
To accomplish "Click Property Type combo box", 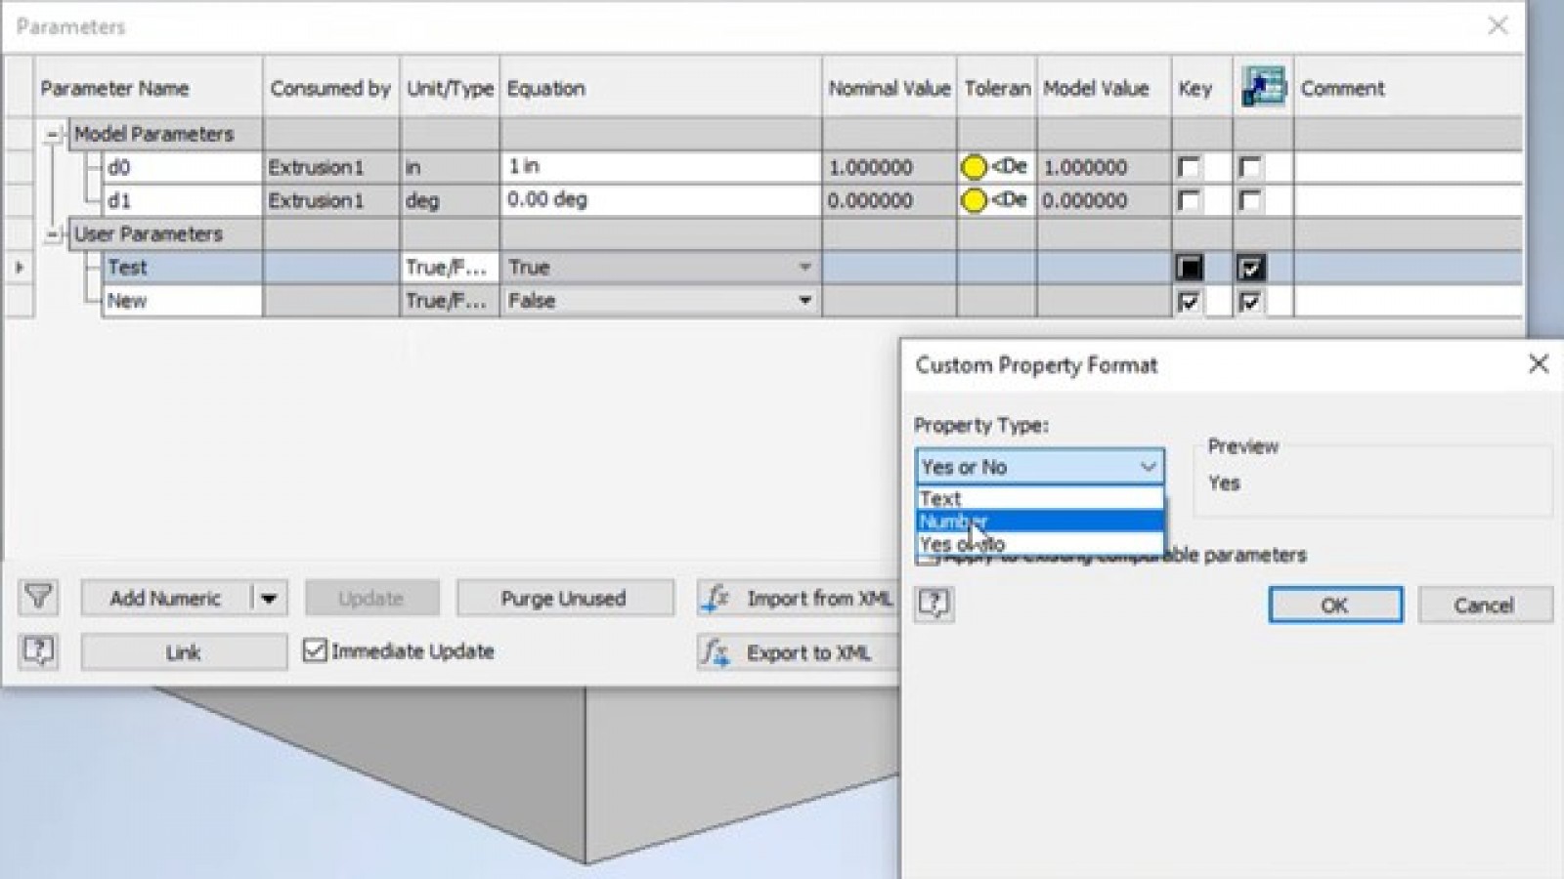I will 1039,467.
